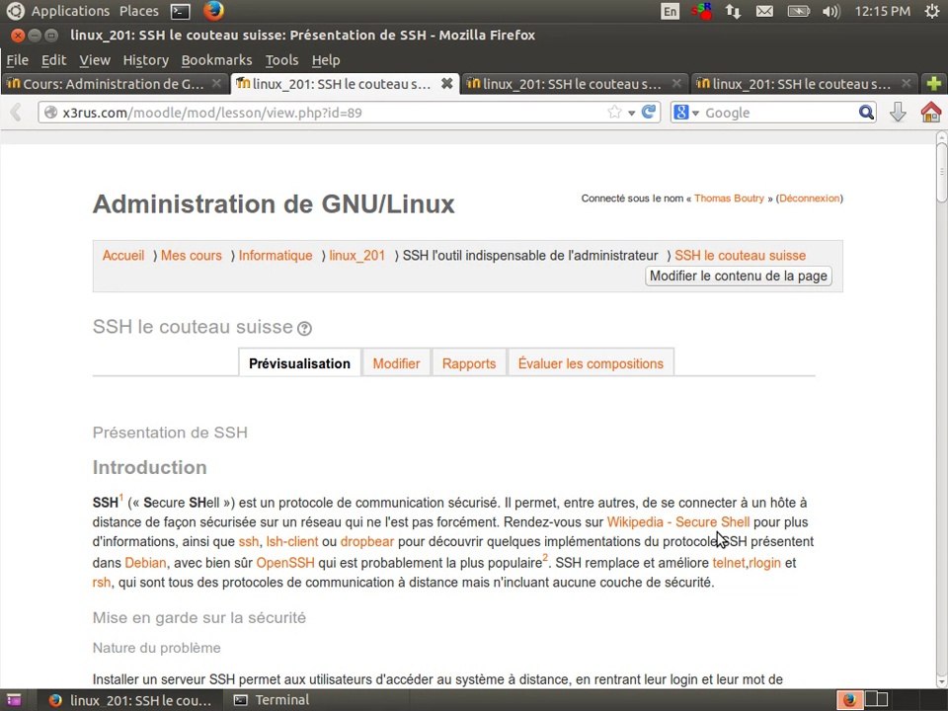Click the search magnifier icon
This screenshot has width=948, height=711.
(x=866, y=113)
